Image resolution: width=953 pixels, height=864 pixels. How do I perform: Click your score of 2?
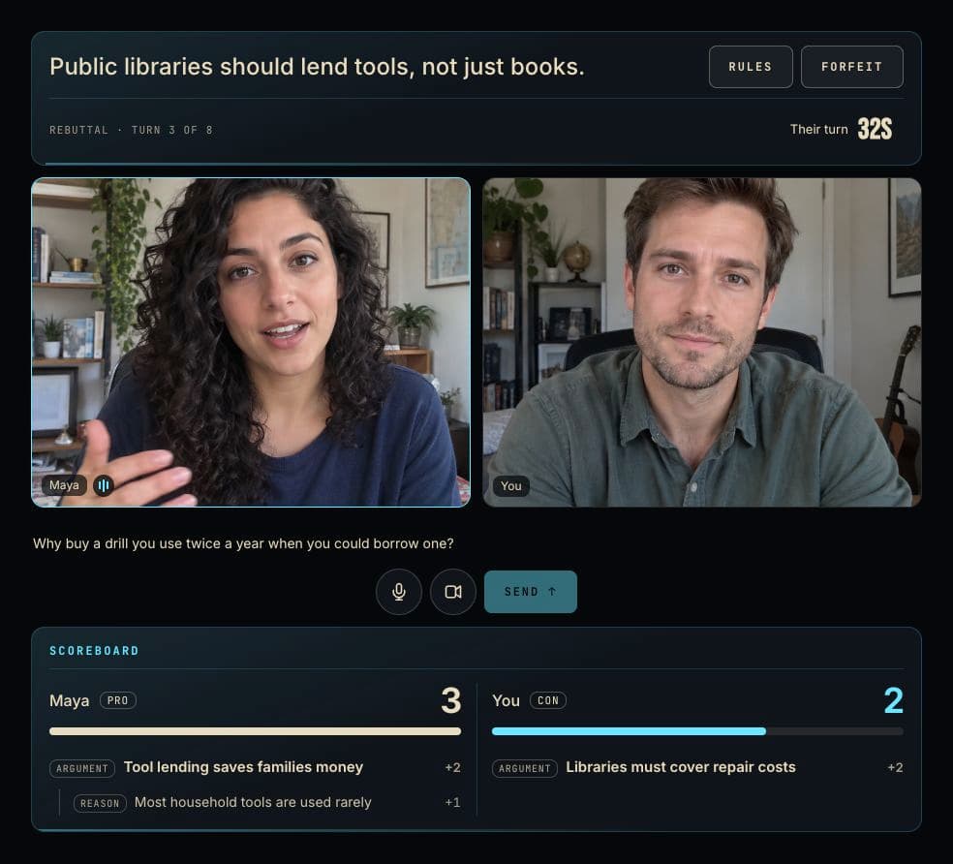893,700
